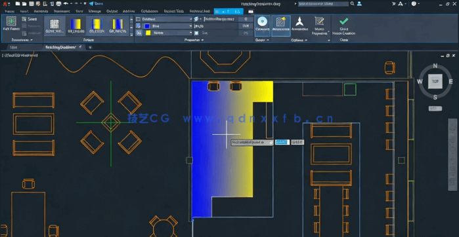Click the search magnifier icon in title bar
Image resolution: width=459 pixels, height=237 pixels.
[x=352, y=4]
